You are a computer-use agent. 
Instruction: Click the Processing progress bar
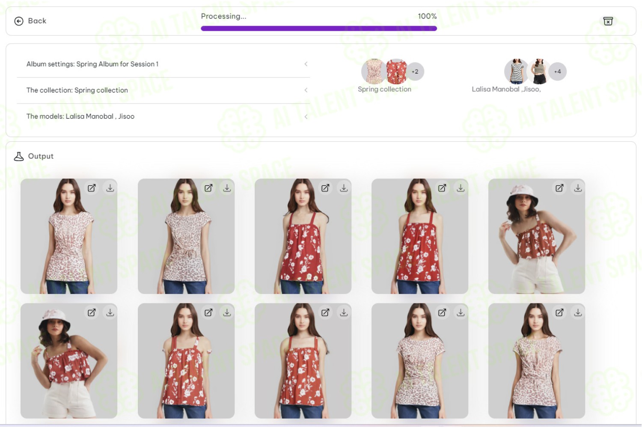click(x=319, y=29)
